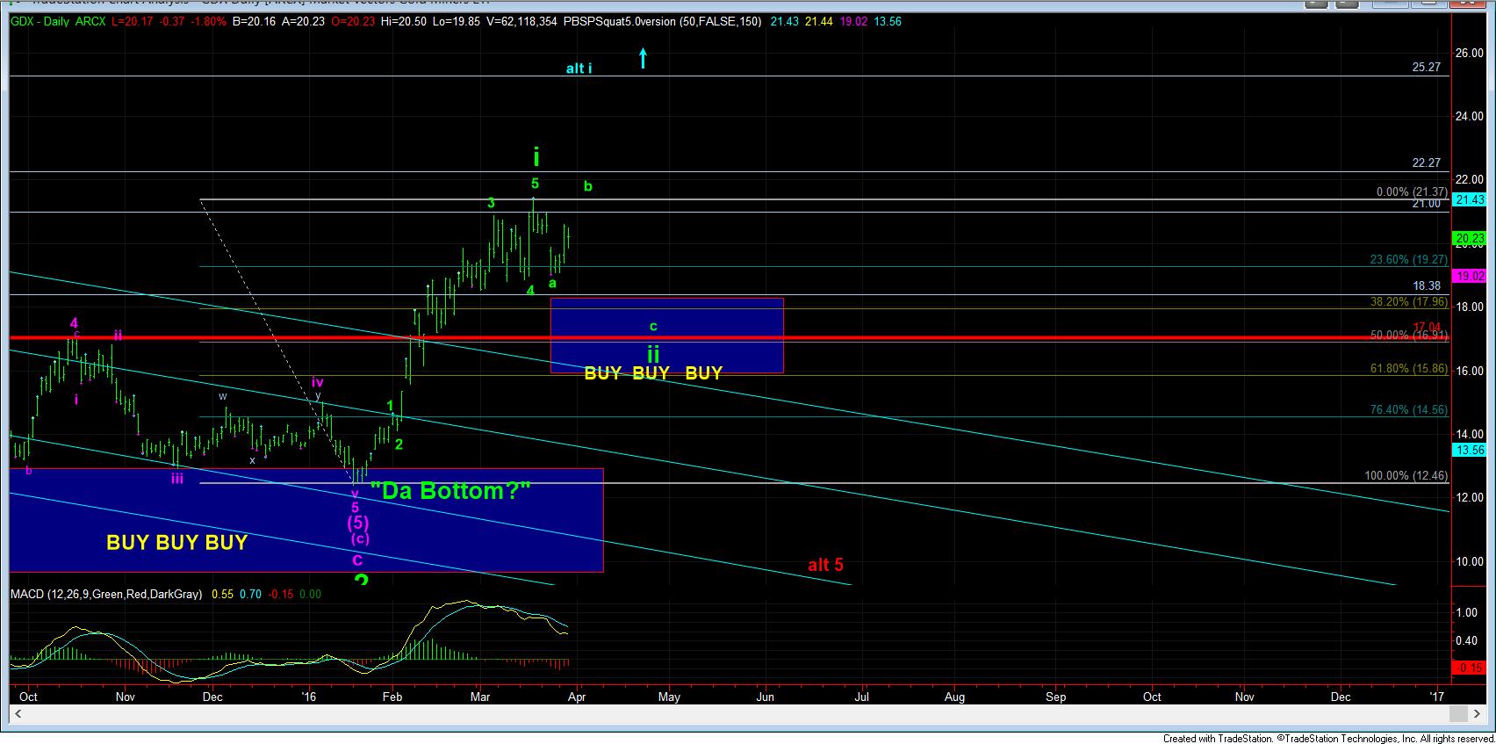Viewport: 1496px width, 744px height.
Task: Click the cyan 21.43 price axis marker
Action: [1469, 199]
